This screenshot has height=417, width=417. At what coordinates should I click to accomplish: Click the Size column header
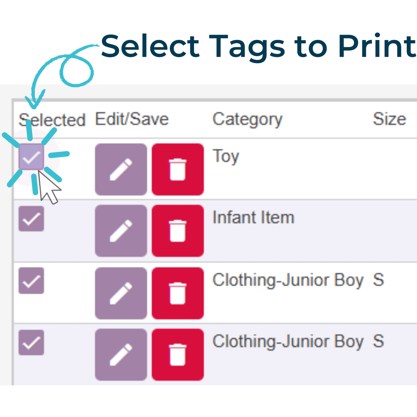pos(390,119)
